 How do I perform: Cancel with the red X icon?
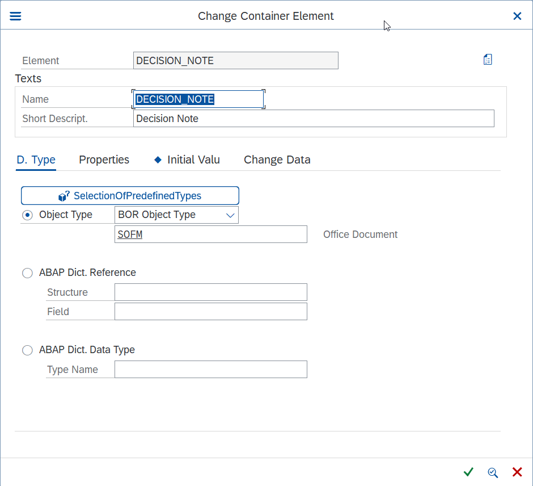click(517, 472)
